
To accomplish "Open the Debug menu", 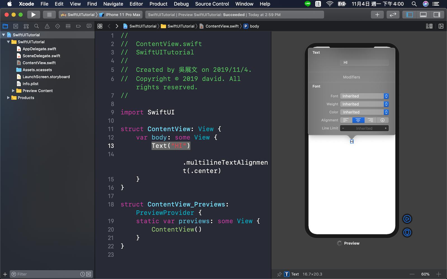I will (181, 4).
